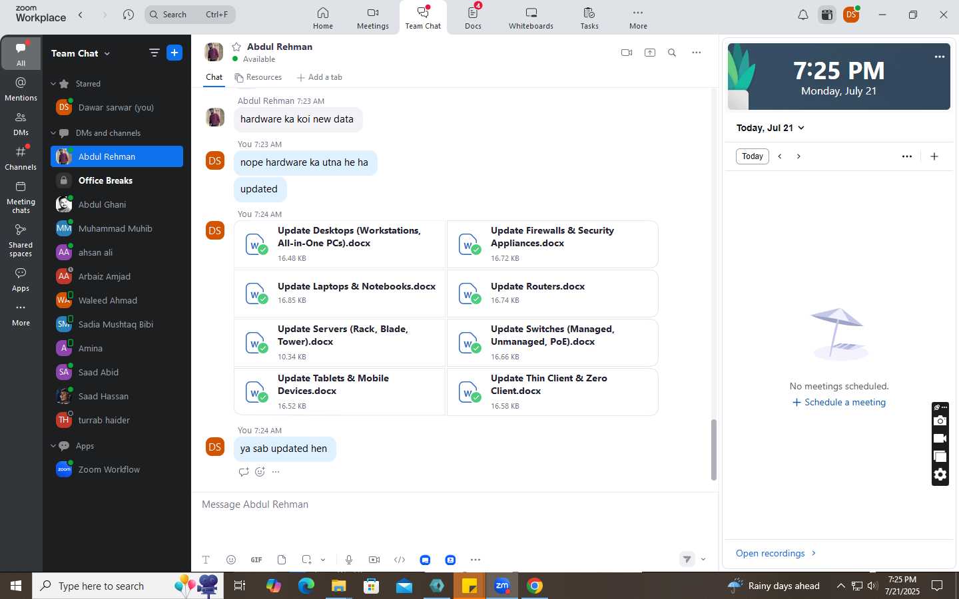Open the emoji picker
Screen dimensions: 959x599
pos(231,560)
